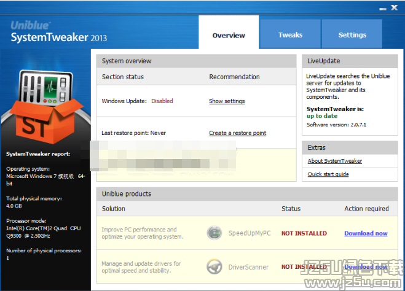Switch to the Overview tab
405x291 pixels.
229,33
